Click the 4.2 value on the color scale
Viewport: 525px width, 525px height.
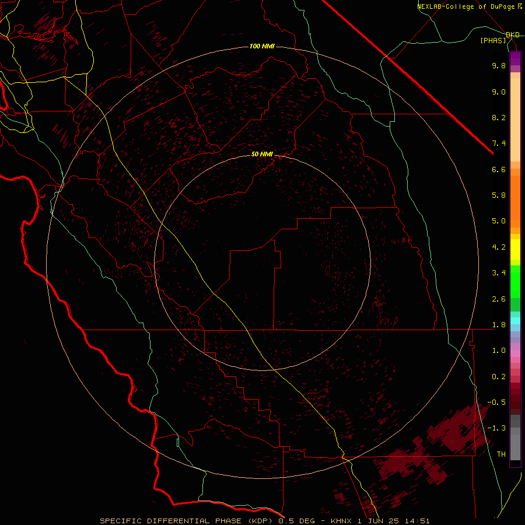click(499, 247)
